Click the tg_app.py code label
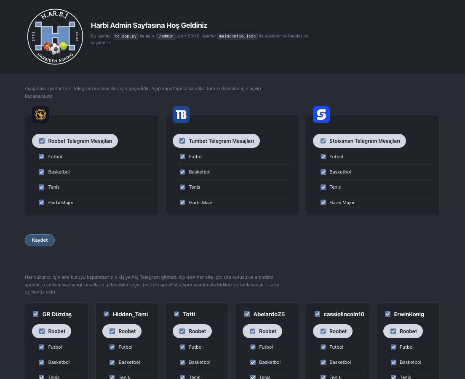 pos(126,36)
